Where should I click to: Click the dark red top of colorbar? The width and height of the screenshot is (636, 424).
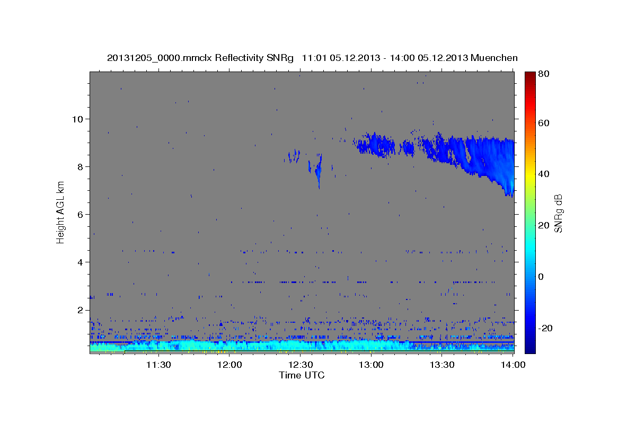530,77
